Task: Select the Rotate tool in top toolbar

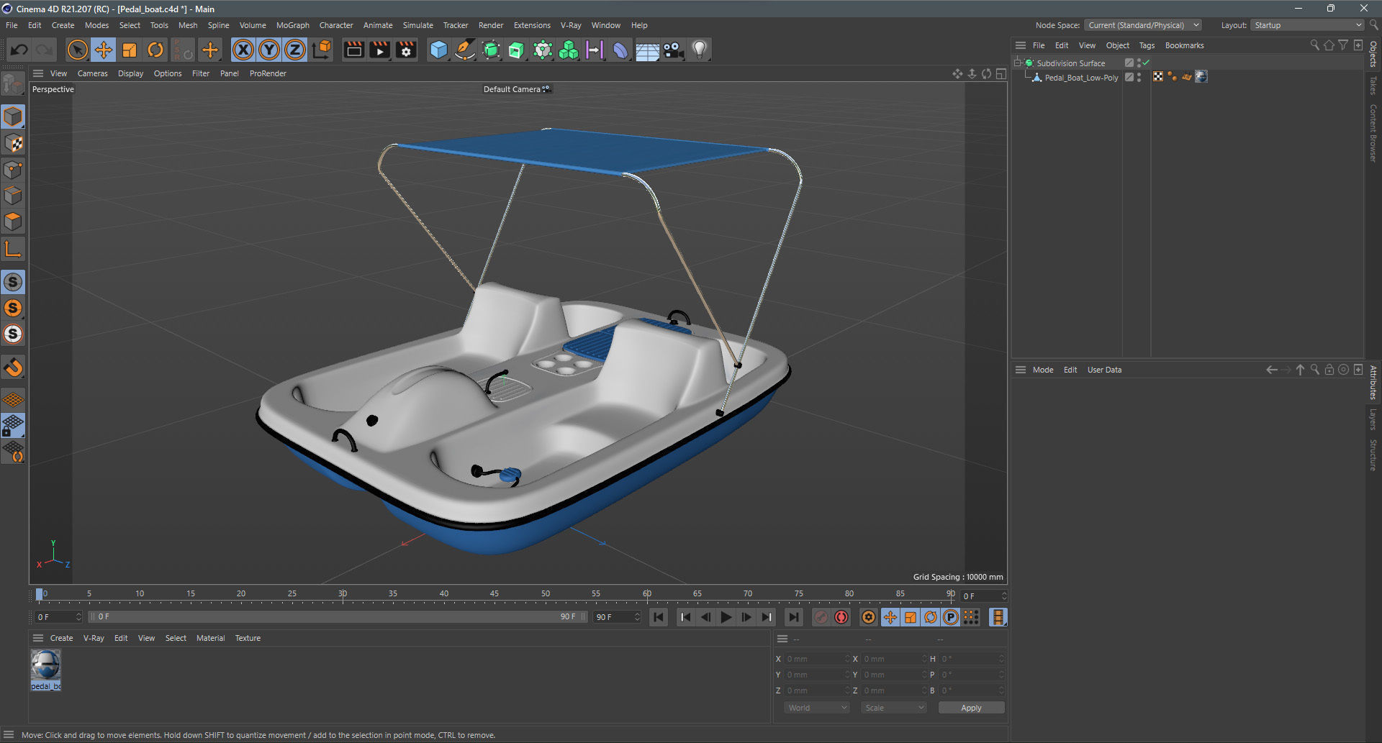Action: coord(155,50)
